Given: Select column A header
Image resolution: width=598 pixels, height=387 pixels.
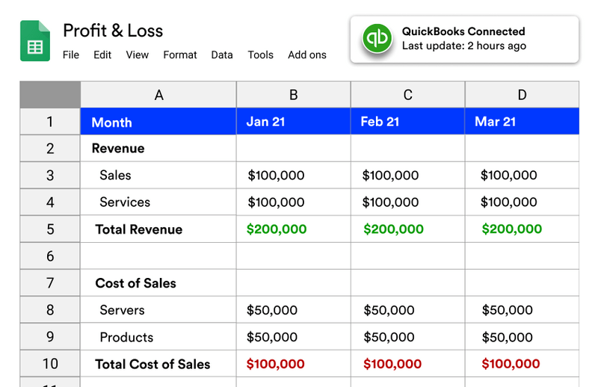Looking at the screenshot, I should [158, 95].
